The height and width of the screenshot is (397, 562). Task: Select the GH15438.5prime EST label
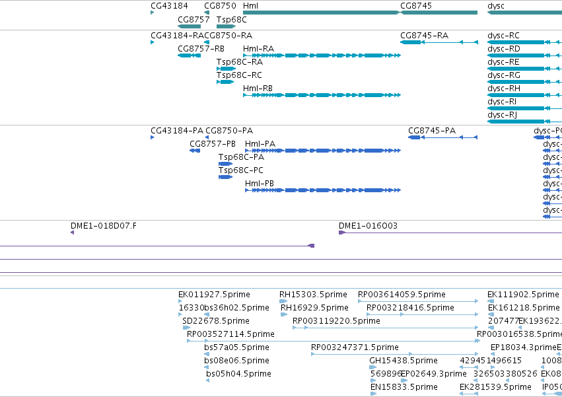pyautogui.click(x=404, y=361)
